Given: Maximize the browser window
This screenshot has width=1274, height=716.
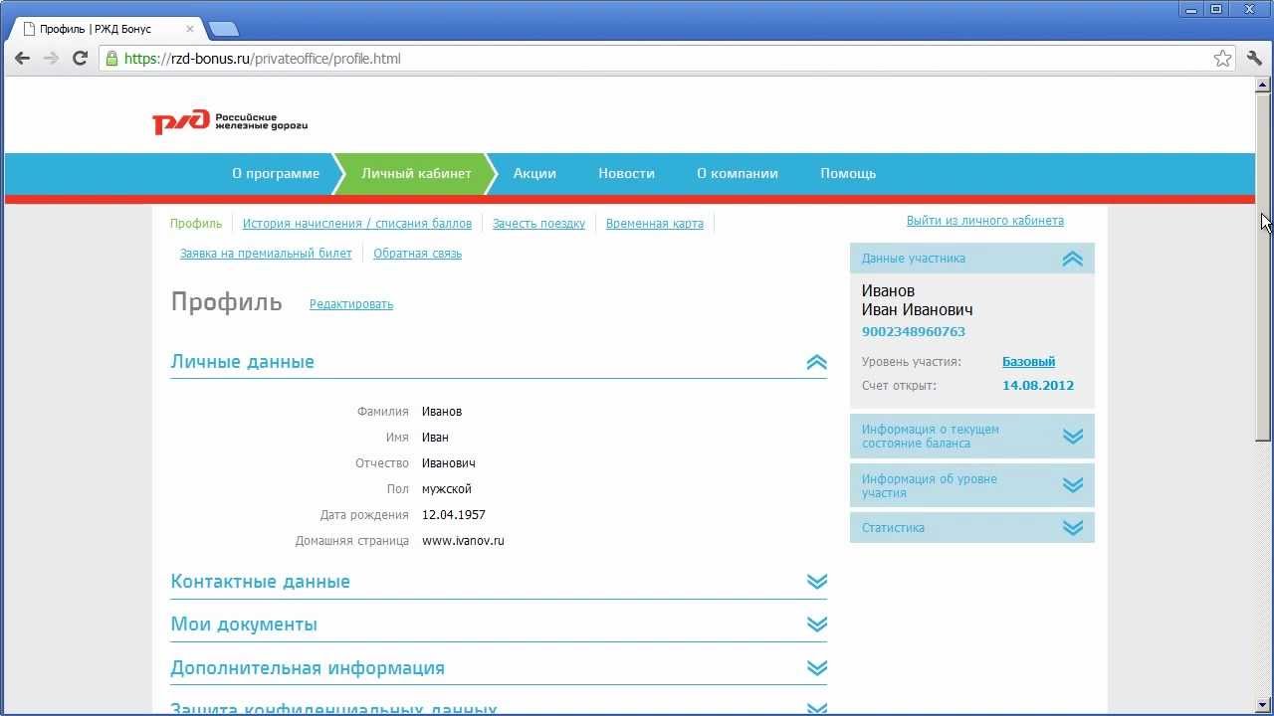Looking at the screenshot, I should (x=1216, y=9).
